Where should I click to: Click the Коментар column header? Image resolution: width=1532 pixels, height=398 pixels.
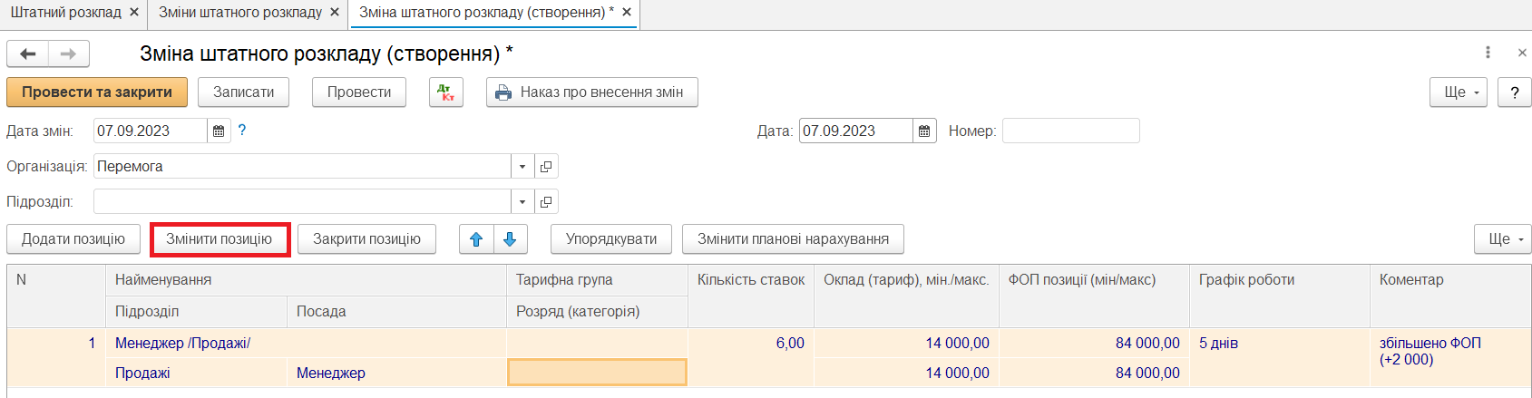point(1450,296)
